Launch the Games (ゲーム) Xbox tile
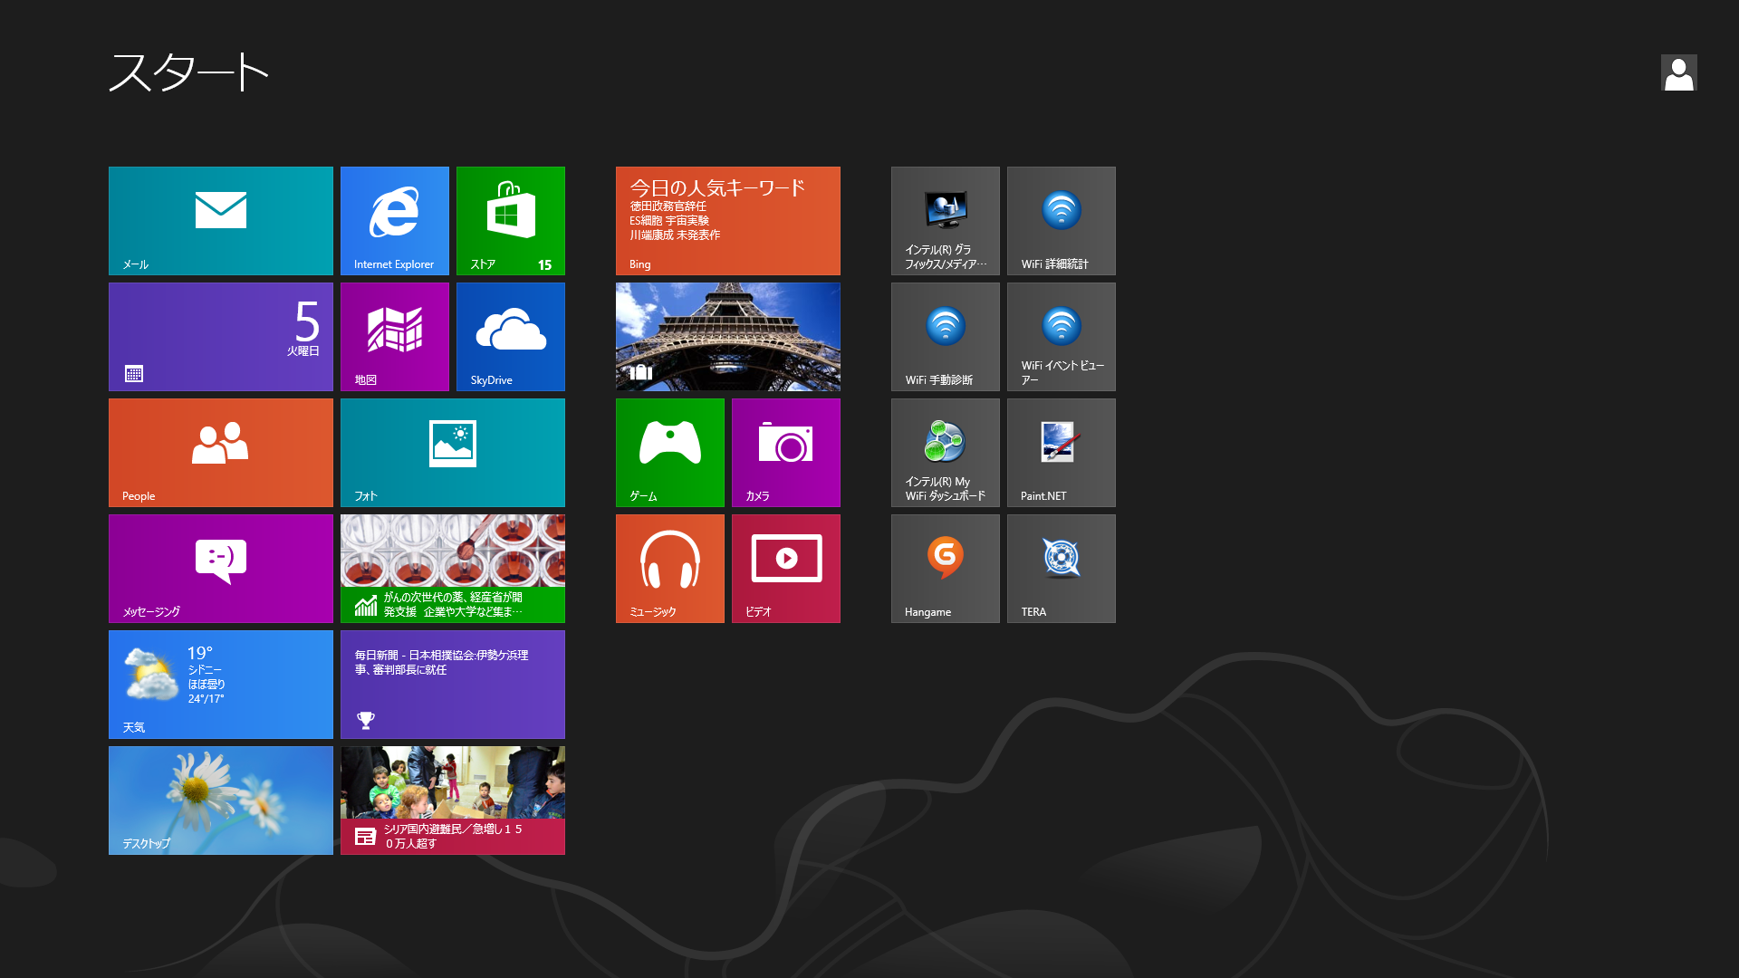1739x978 pixels. tap(669, 452)
